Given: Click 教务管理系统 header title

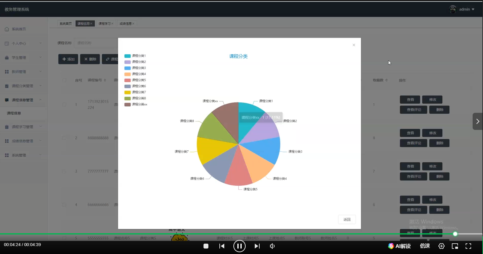Looking at the screenshot, I should click(x=17, y=9).
